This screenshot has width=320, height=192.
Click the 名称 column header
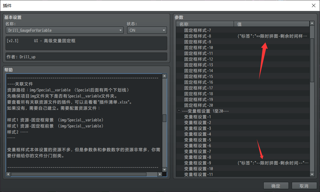(205, 24)
